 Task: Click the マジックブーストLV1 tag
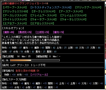[x=88, y=7]
